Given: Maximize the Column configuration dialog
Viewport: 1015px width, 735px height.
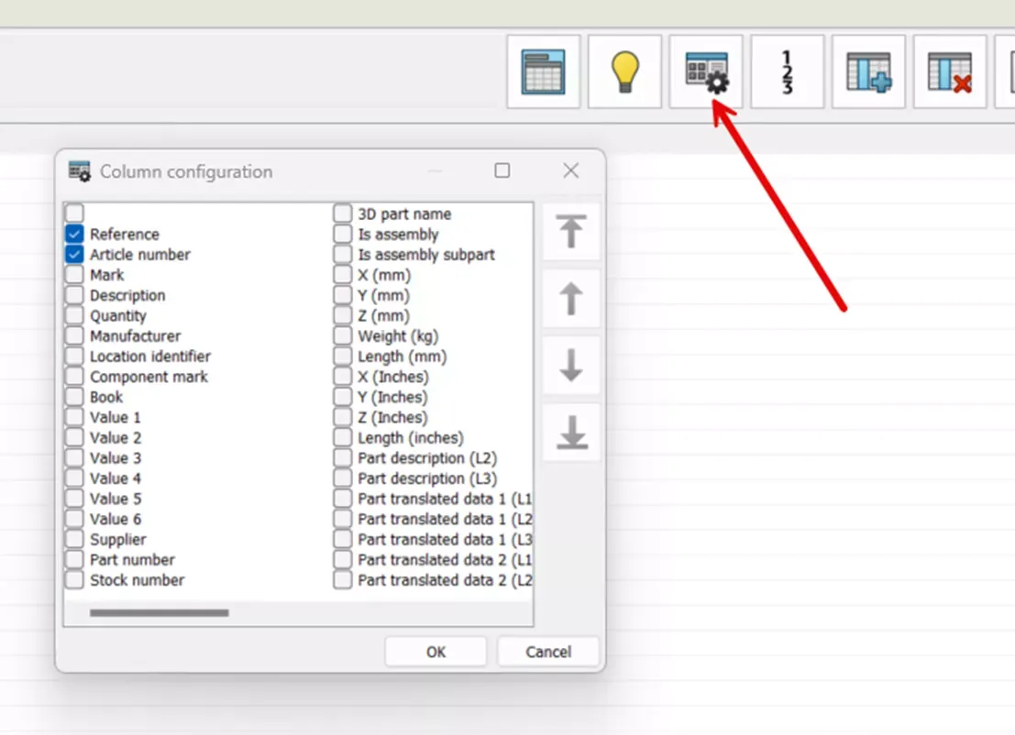Looking at the screenshot, I should (502, 170).
